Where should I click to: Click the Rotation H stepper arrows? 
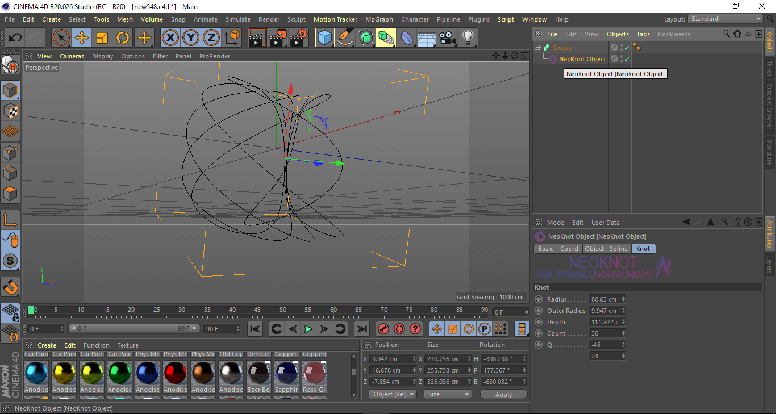[x=525, y=359]
